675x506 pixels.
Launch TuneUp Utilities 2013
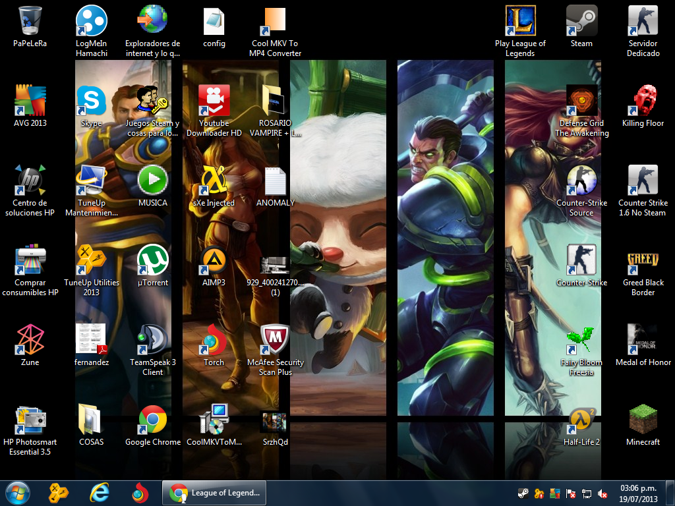coord(91,260)
